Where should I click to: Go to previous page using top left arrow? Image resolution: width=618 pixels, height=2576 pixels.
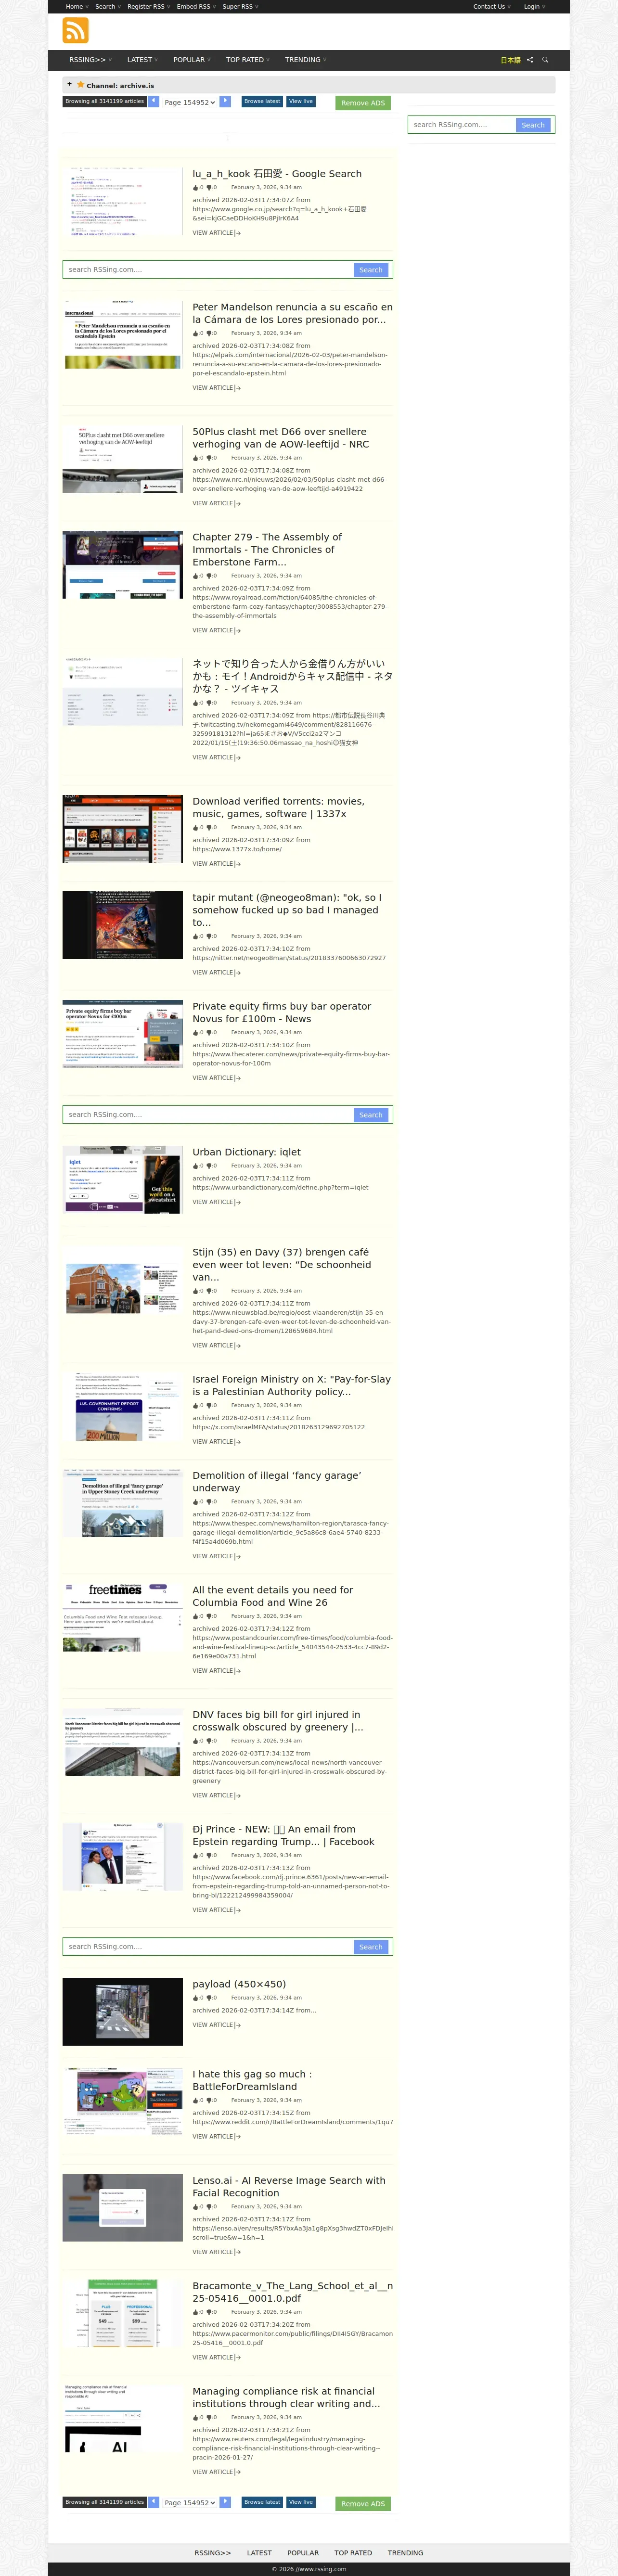tap(154, 101)
